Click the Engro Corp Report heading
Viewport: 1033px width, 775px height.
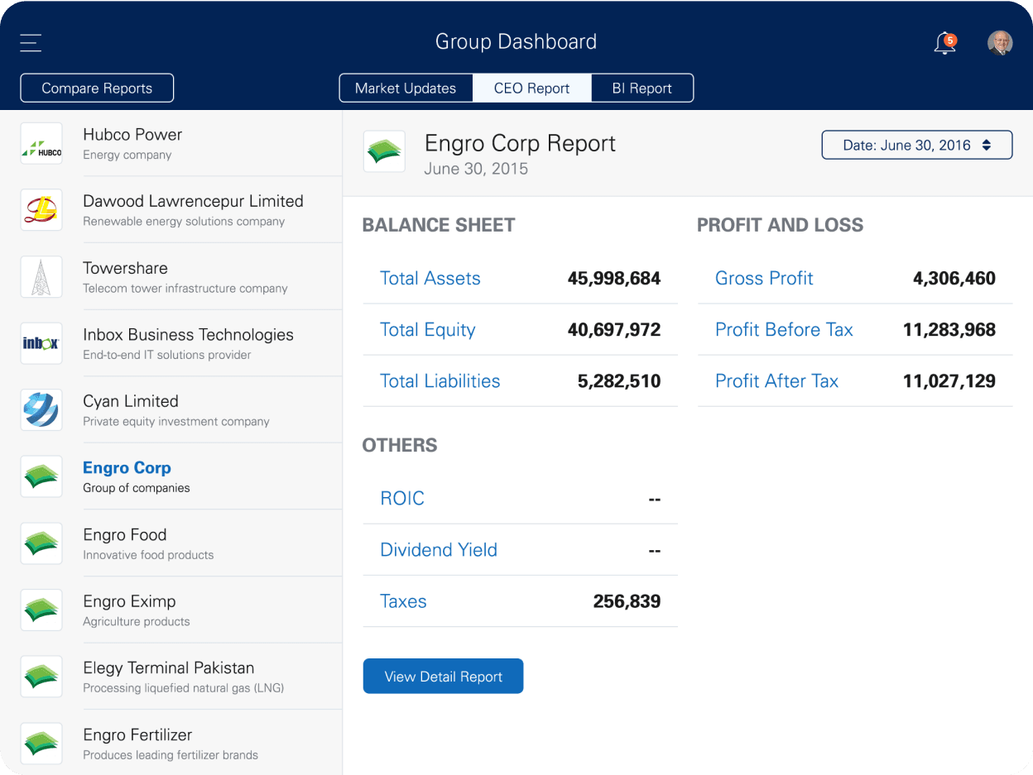tap(520, 143)
